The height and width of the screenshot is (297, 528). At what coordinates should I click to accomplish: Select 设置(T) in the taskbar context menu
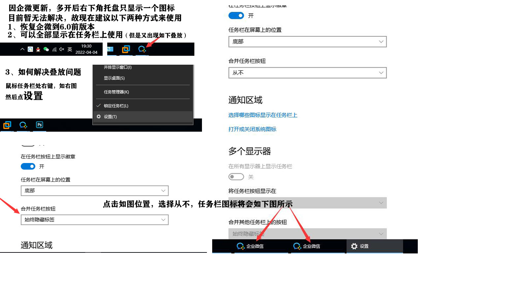pos(143,117)
